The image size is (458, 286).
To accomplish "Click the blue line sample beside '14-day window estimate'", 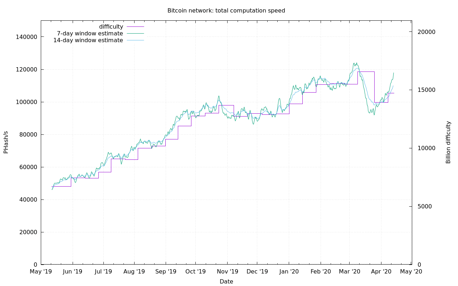I will [x=135, y=40].
